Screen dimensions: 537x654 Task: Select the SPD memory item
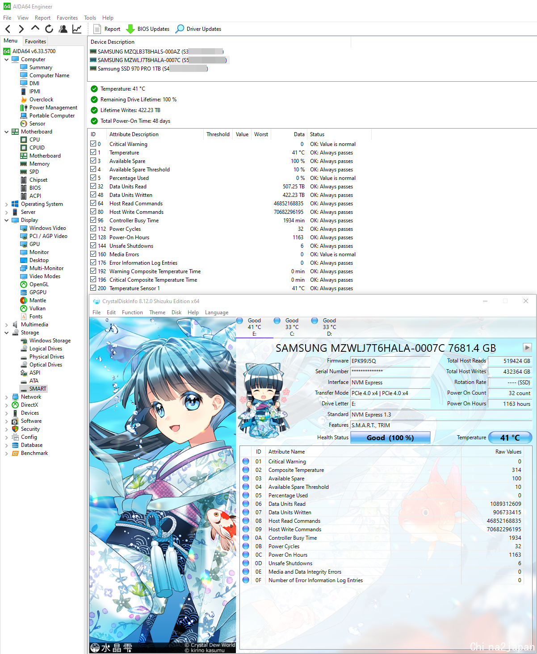(x=29, y=172)
